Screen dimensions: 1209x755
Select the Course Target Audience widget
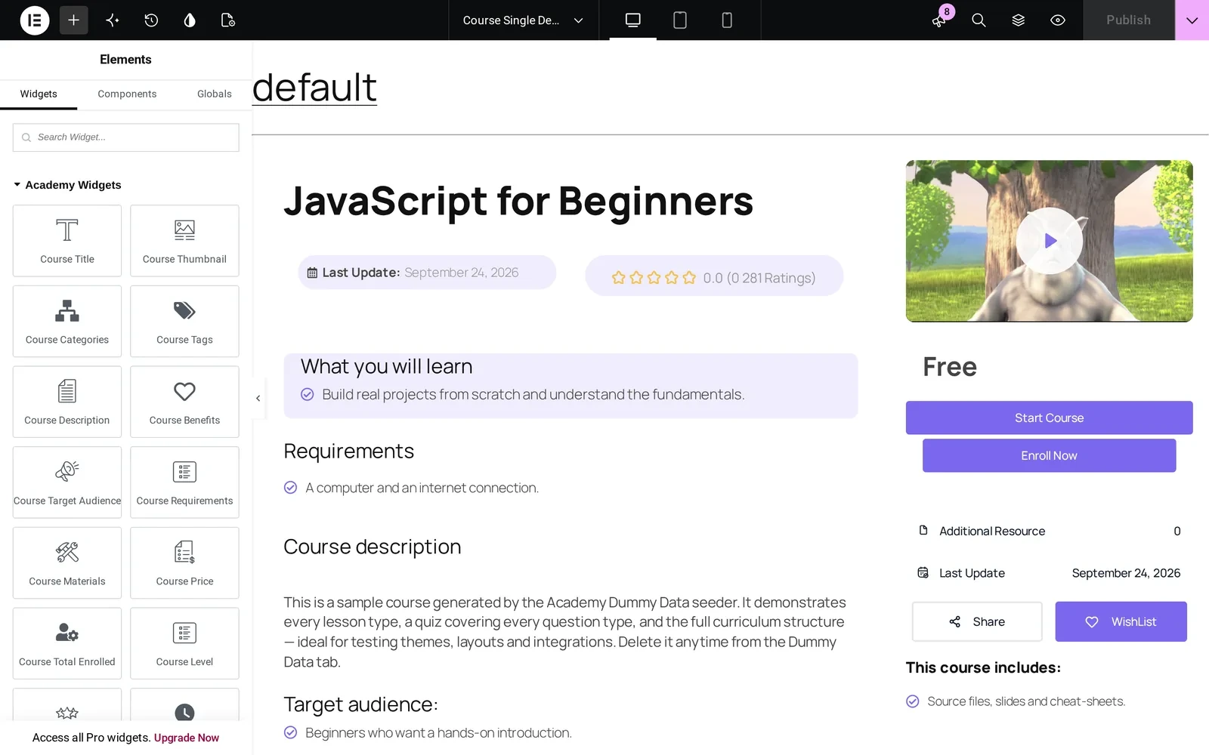tap(67, 482)
